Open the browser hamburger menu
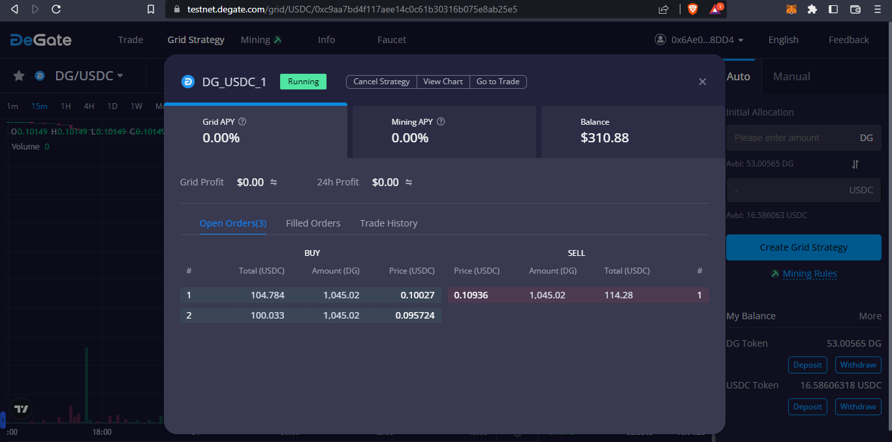 point(876,9)
